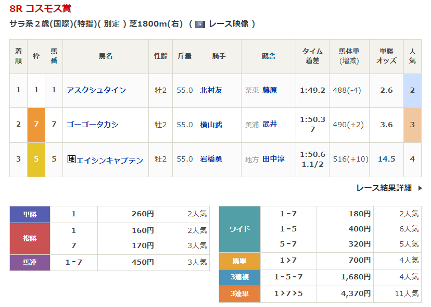This screenshot has height=307, width=431.
Task: Select the ワイド payout label
Action: [x=239, y=229]
